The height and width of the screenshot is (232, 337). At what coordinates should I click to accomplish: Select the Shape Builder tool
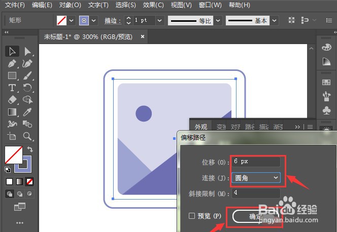tap(27, 100)
